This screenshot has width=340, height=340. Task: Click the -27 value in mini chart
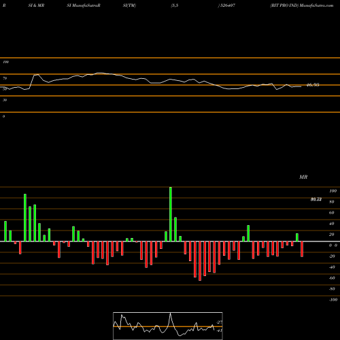point(219,322)
